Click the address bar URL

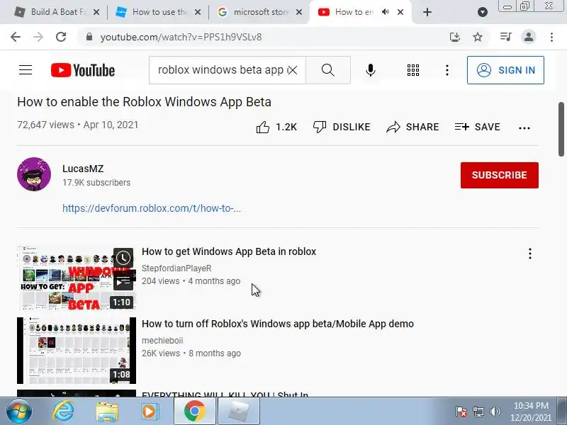click(x=181, y=37)
